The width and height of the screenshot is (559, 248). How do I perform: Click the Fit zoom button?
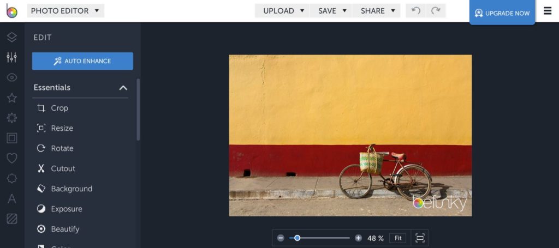click(398, 238)
